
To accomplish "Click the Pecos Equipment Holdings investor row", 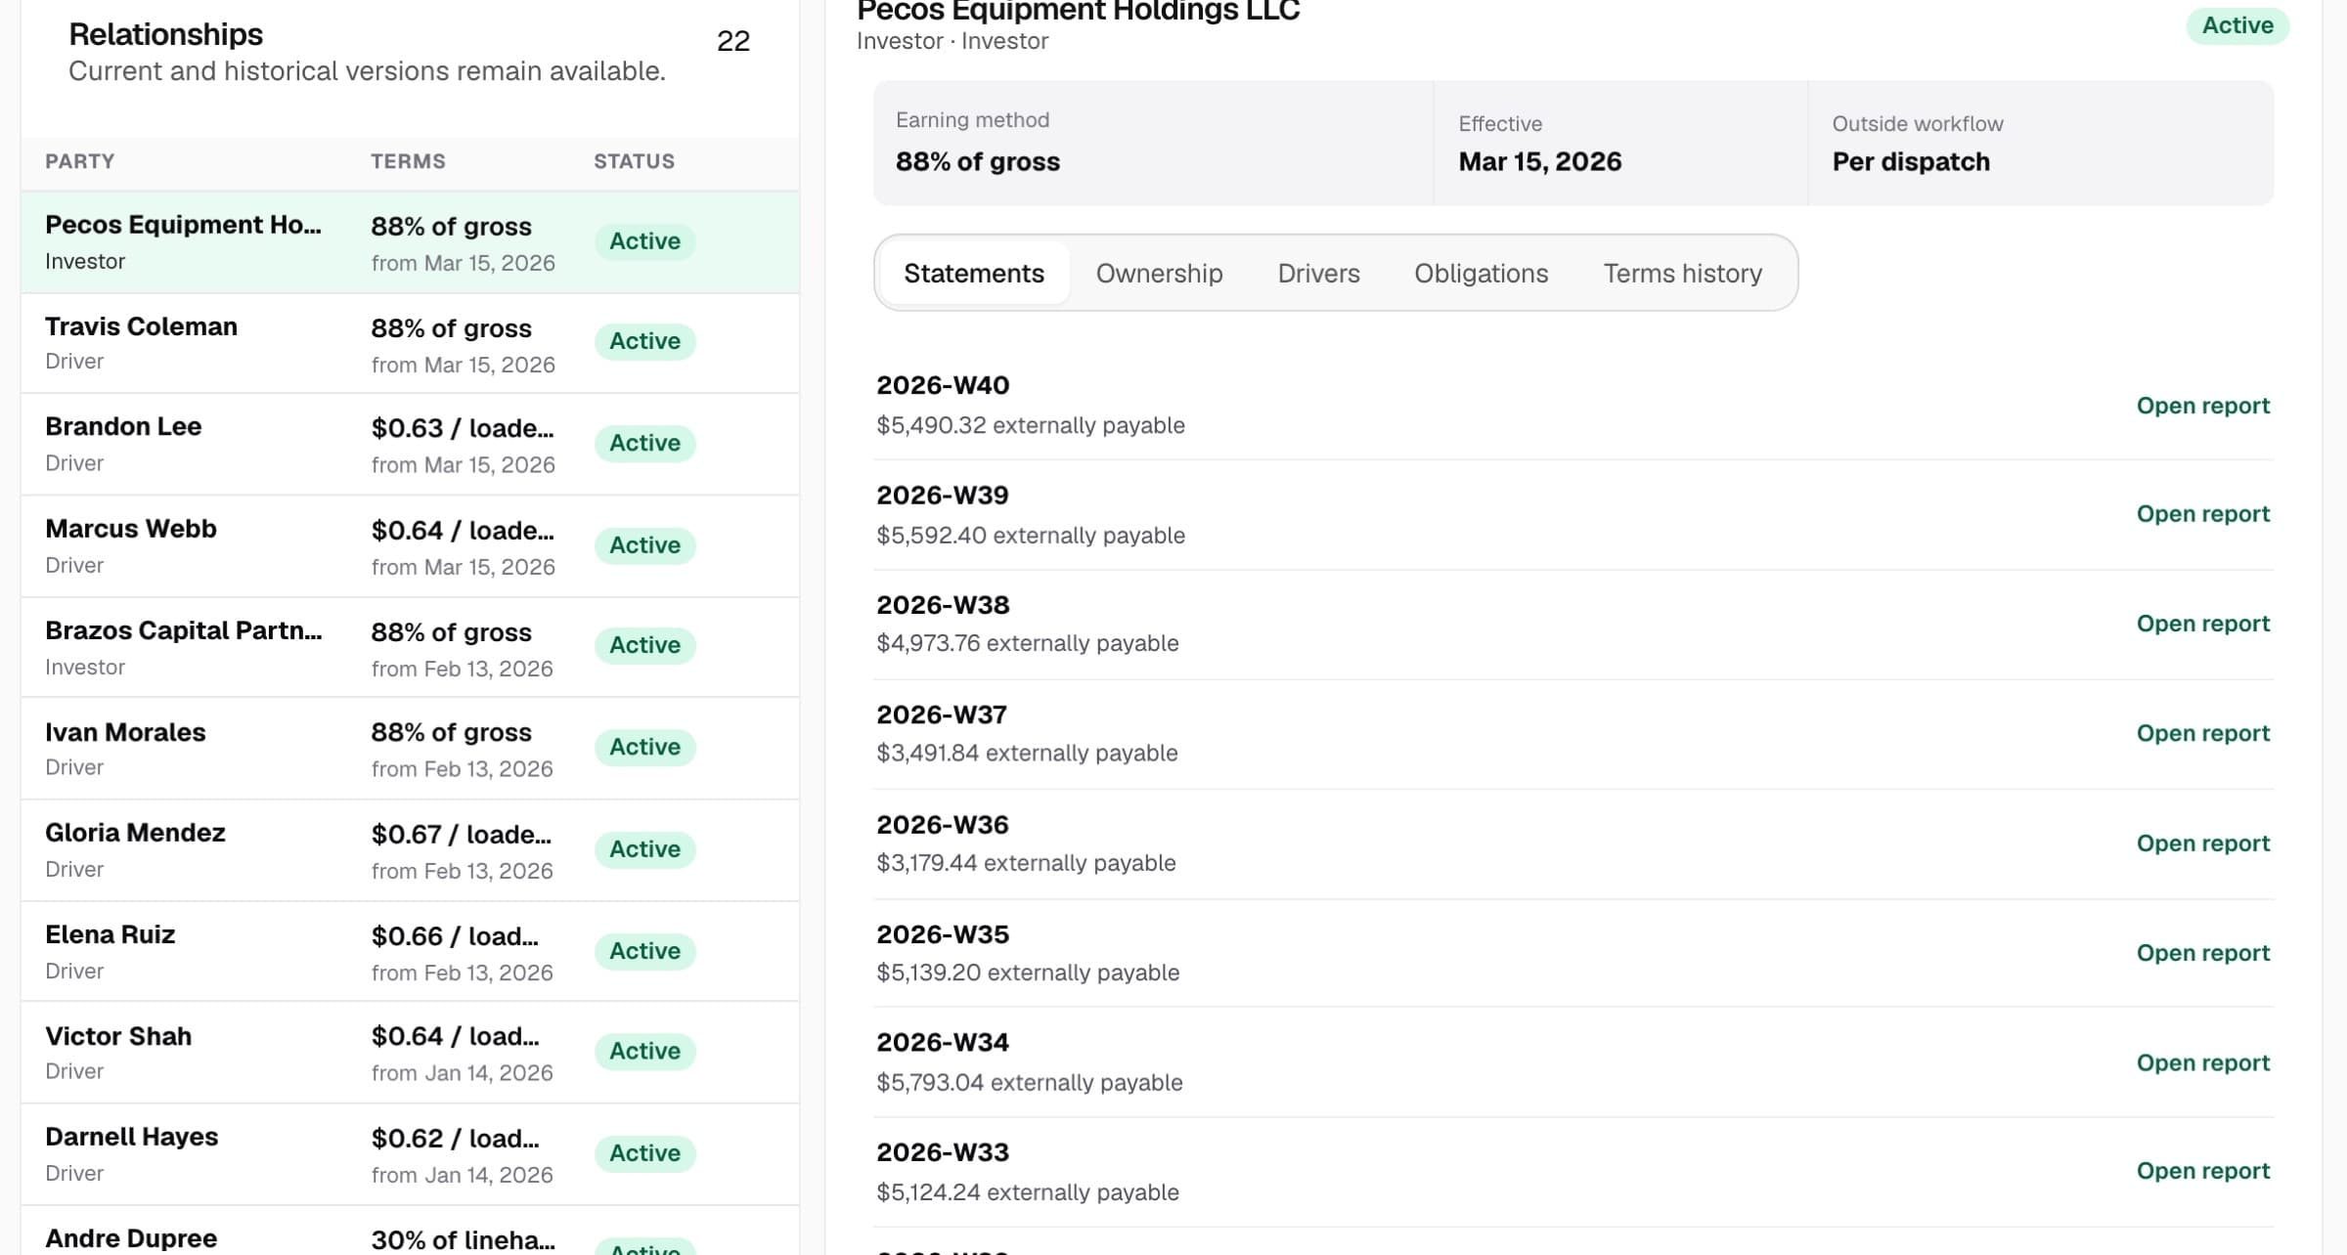I will [x=410, y=242].
